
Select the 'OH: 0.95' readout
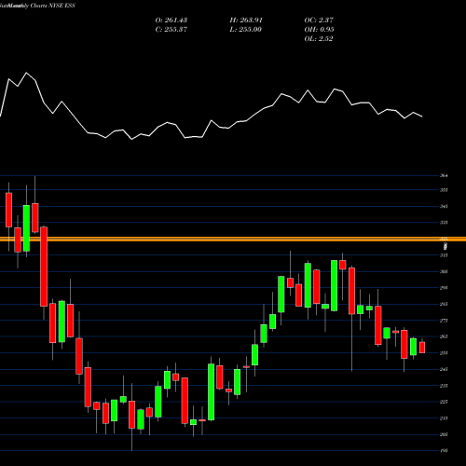pos(319,30)
